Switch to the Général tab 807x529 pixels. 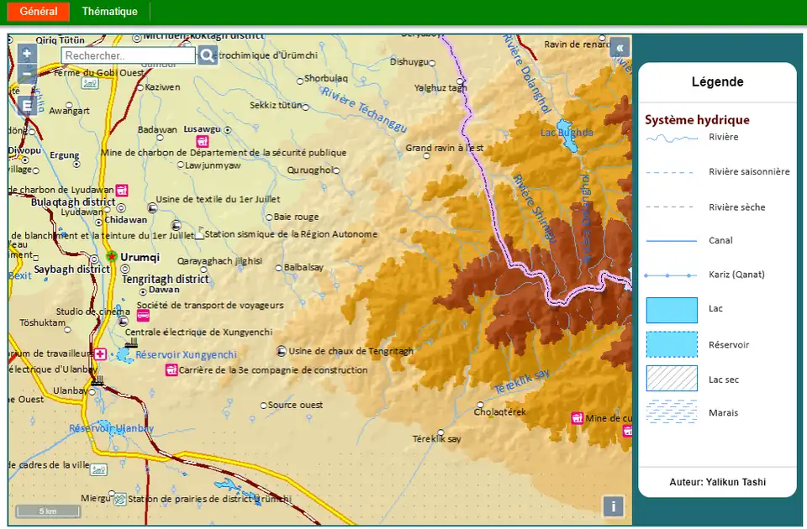click(39, 12)
